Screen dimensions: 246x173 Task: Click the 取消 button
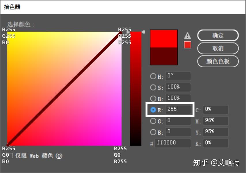click(x=218, y=48)
